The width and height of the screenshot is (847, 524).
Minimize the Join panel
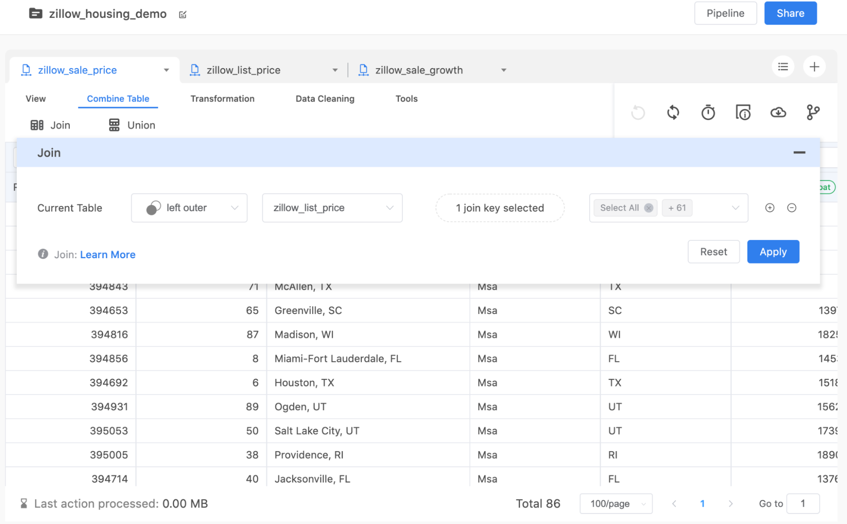point(799,153)
